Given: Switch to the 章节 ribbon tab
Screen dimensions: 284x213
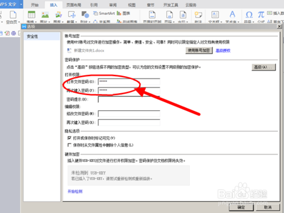Looking at the screenshot, I should pyautogui.click(x=151, y=5).
